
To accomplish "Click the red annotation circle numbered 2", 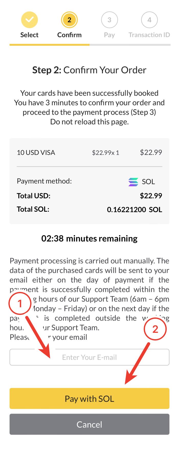I will [155, 329].
